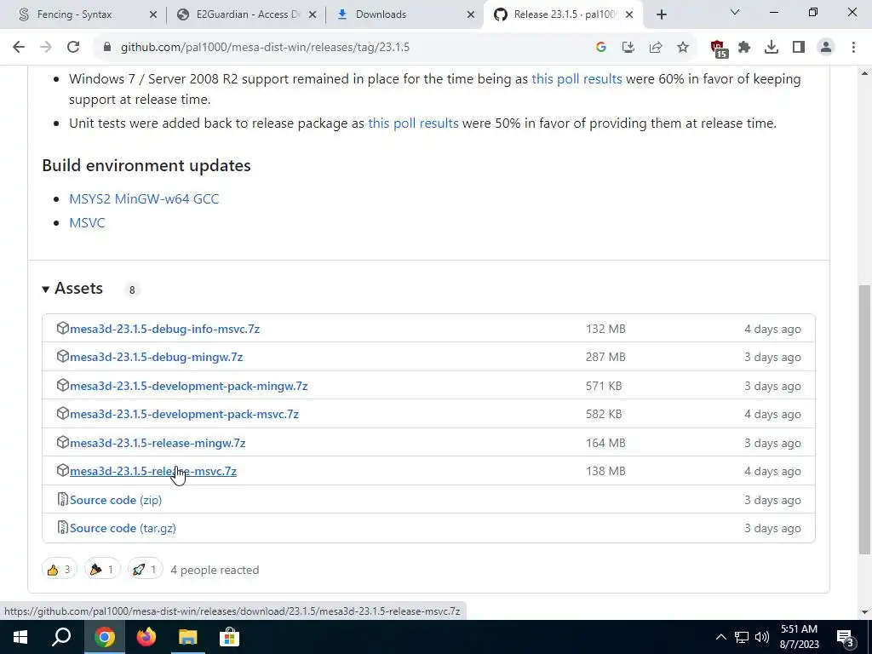
Task: Click the vertical page scrollbar thumb
Action: tap(864, 420)
